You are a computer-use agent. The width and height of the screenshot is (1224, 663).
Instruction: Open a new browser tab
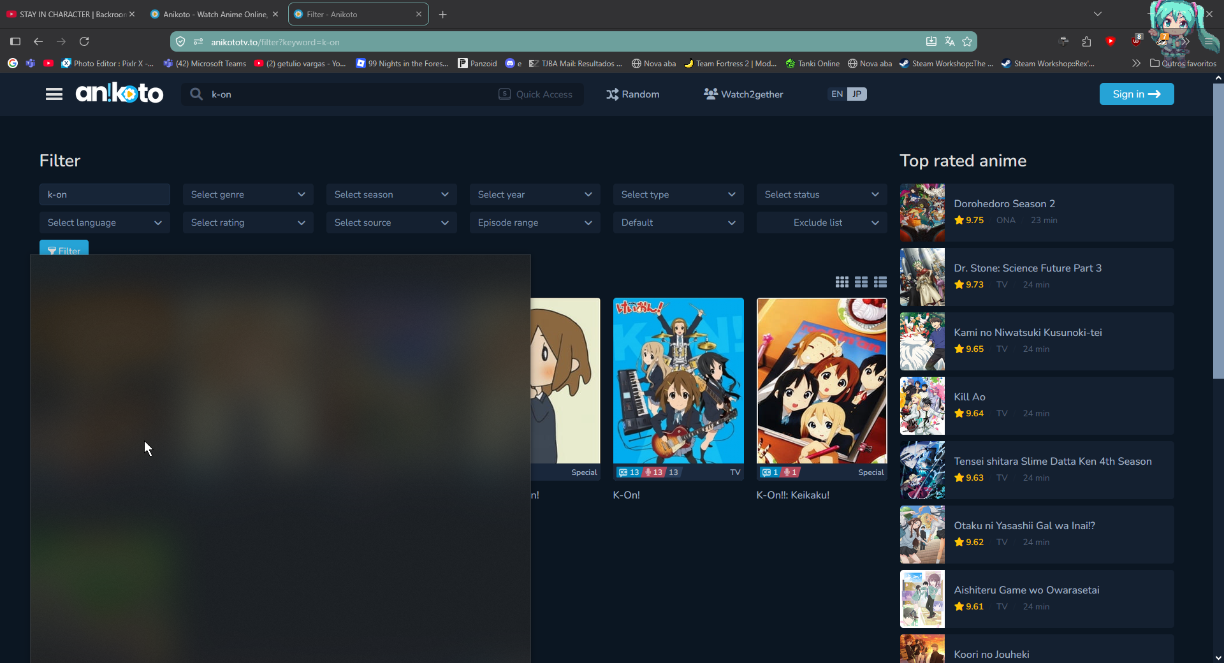[443, 14]
